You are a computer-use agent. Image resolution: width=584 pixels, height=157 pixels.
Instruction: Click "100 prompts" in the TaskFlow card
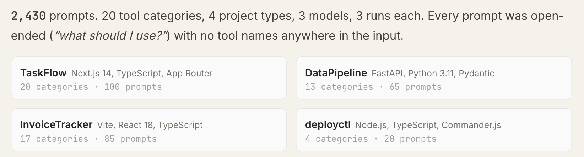pyautogui.click(x=133, y=87)
